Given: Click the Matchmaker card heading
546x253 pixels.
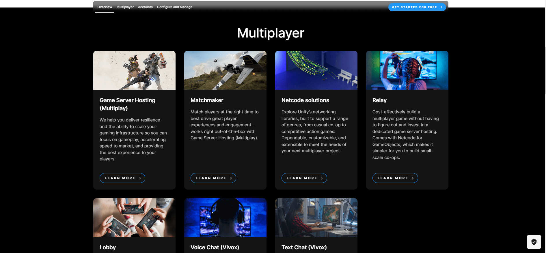Looking at the screenshot, I should (207, 100).
